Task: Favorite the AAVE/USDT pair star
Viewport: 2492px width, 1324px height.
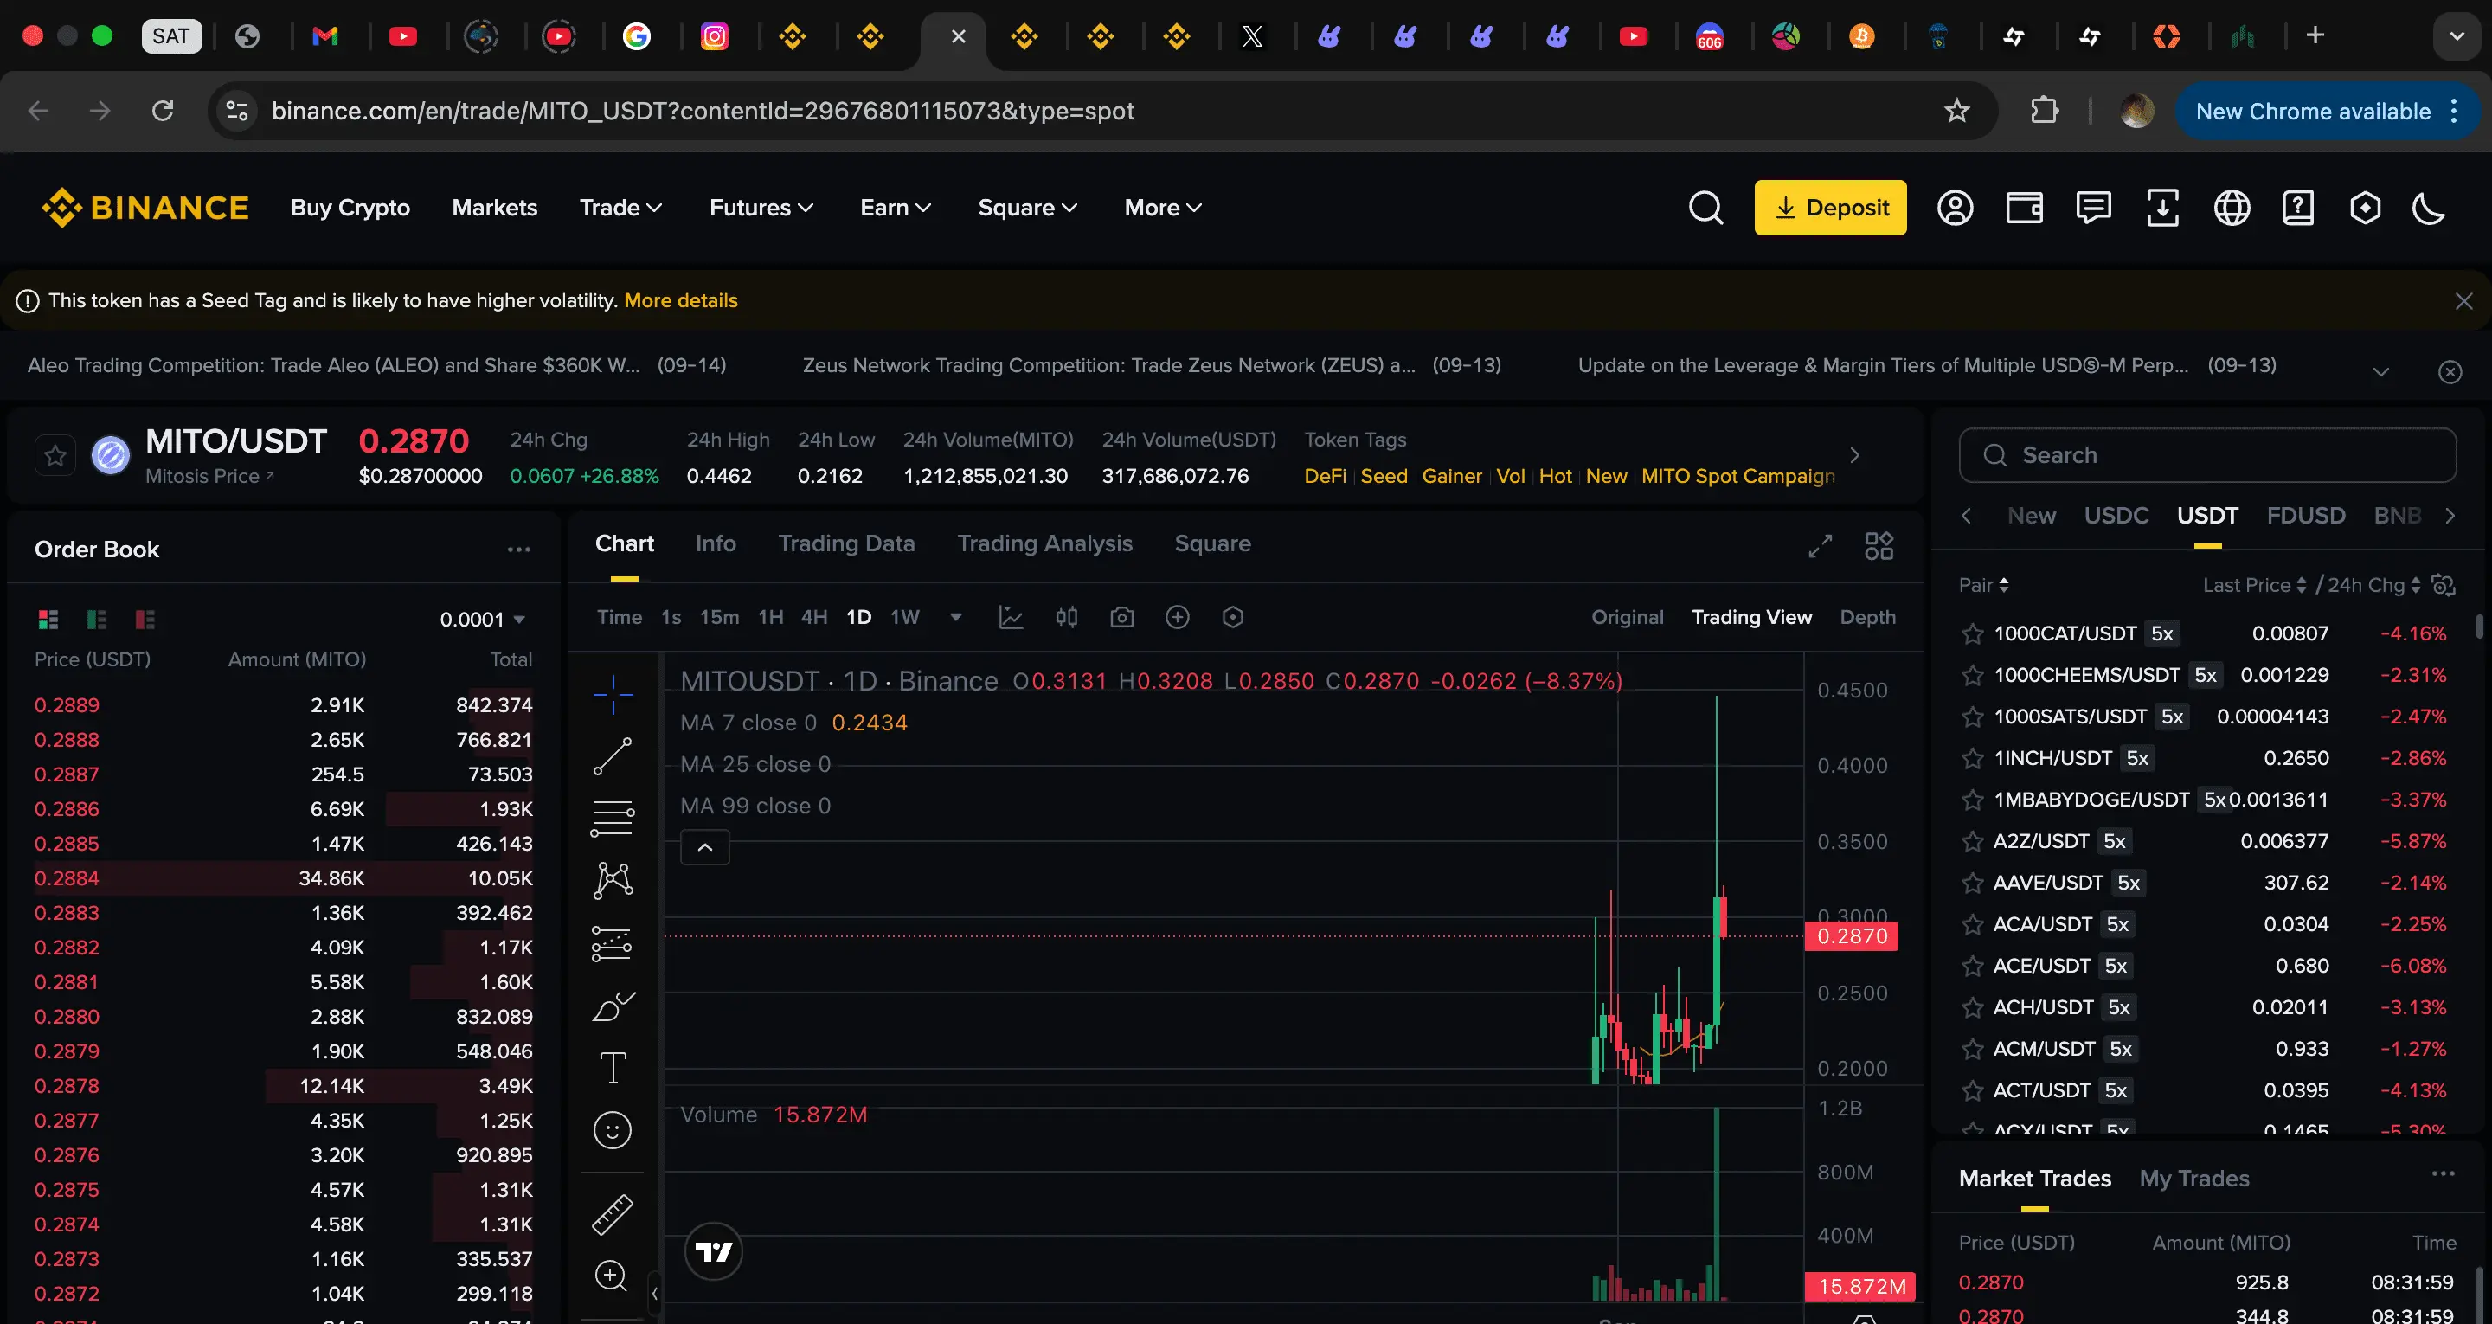Action: click(x=1972, y=883)
